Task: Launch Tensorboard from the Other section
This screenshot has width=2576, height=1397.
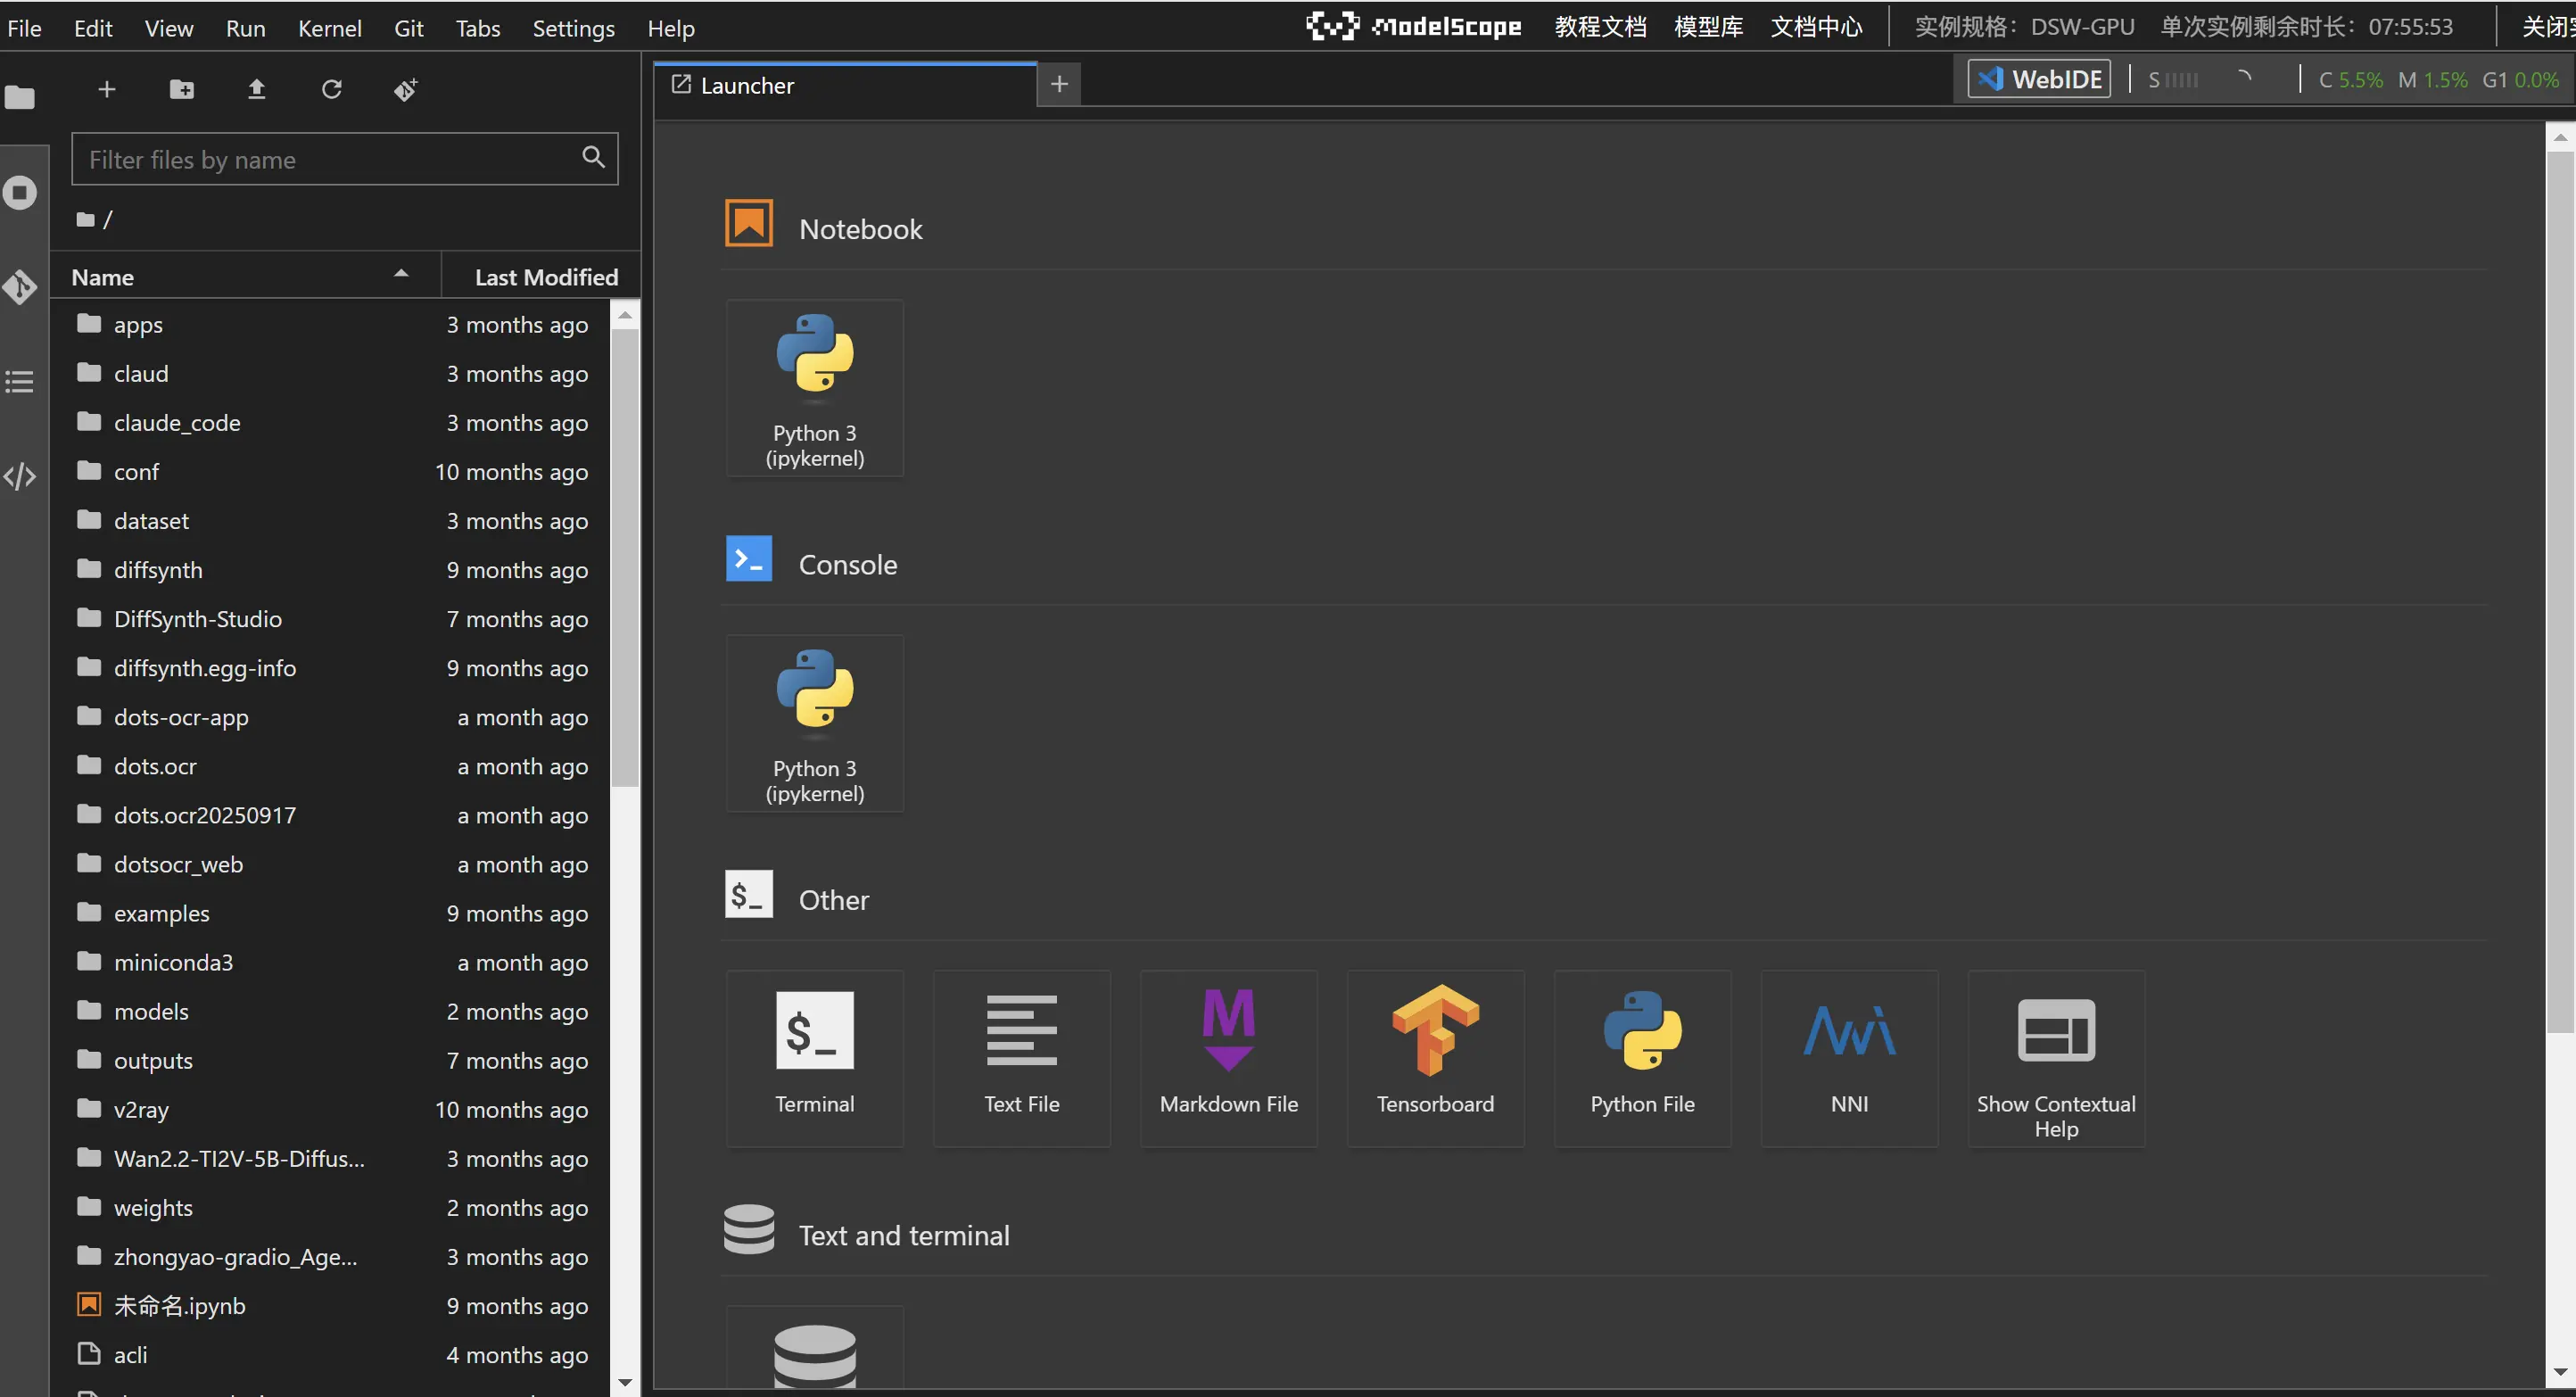Action: pyautogui.click(x=1435, y=1056)
